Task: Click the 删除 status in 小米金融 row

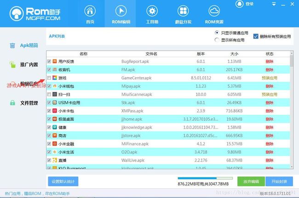Action: [270, 144]
